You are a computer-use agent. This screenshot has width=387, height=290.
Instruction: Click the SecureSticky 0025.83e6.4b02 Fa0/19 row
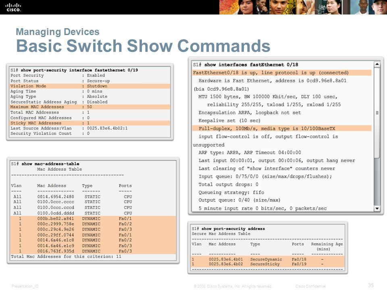[x=268, y=264]
